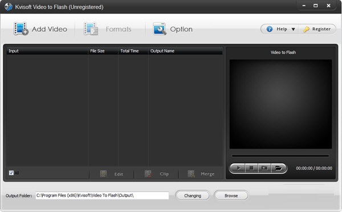Click the Output Folder: label

19,195
